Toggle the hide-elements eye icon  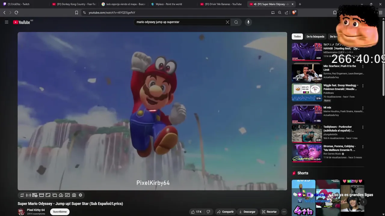[x=35, y=195]
